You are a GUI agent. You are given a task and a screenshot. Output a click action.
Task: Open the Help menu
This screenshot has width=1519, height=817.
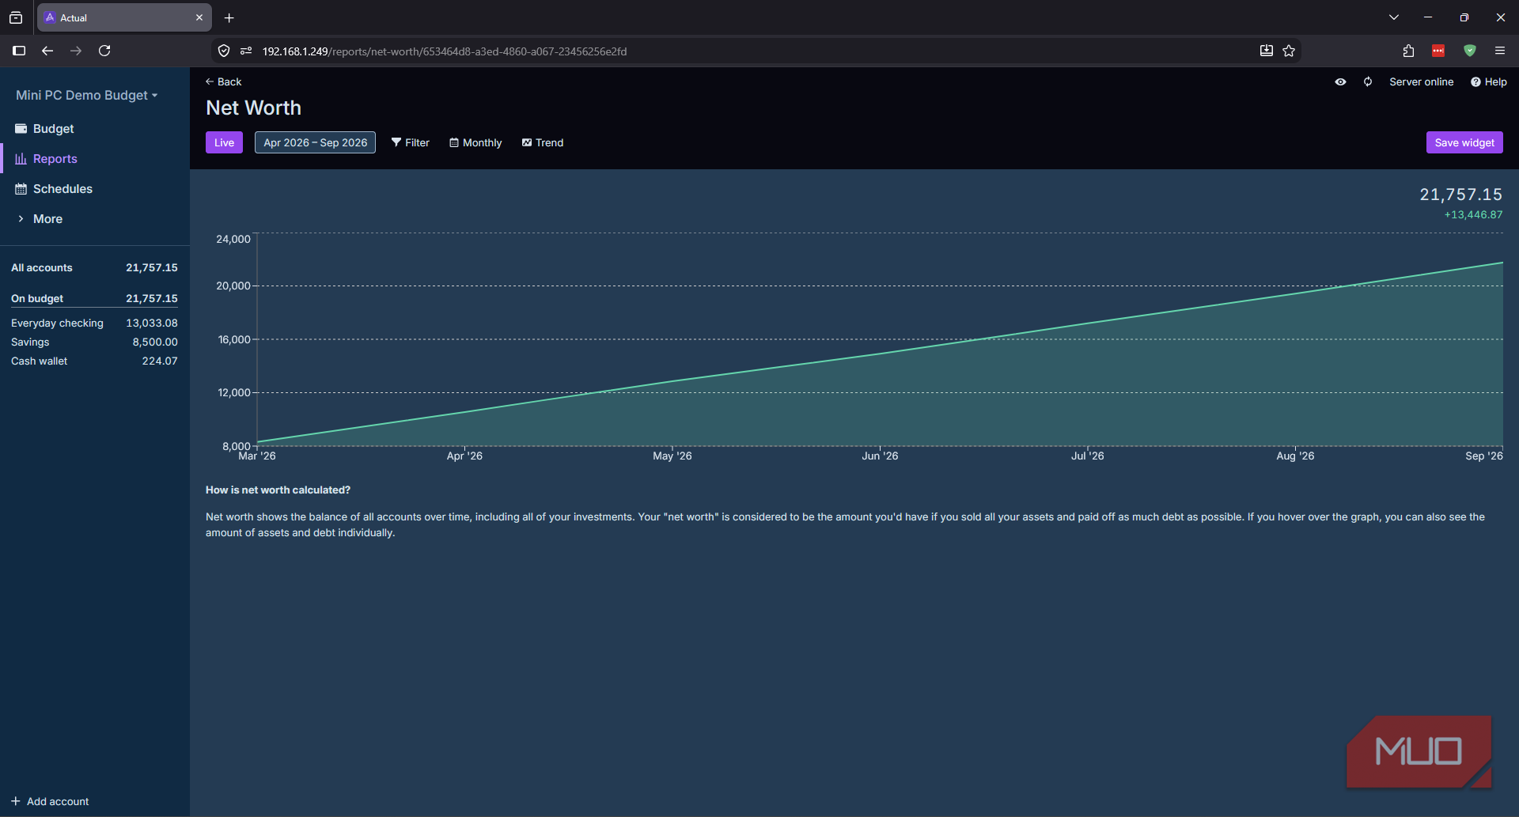point(1488,81)
